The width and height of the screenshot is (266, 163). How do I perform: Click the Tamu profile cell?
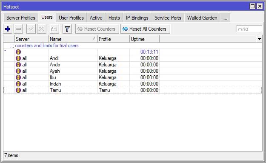[104, 90]
